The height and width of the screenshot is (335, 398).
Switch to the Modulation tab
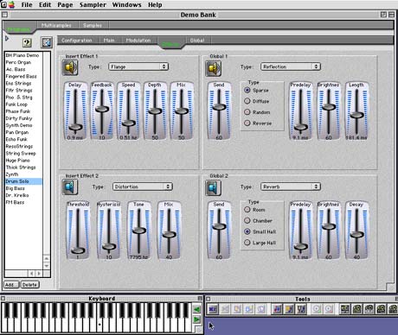click(x=138, y=41)
